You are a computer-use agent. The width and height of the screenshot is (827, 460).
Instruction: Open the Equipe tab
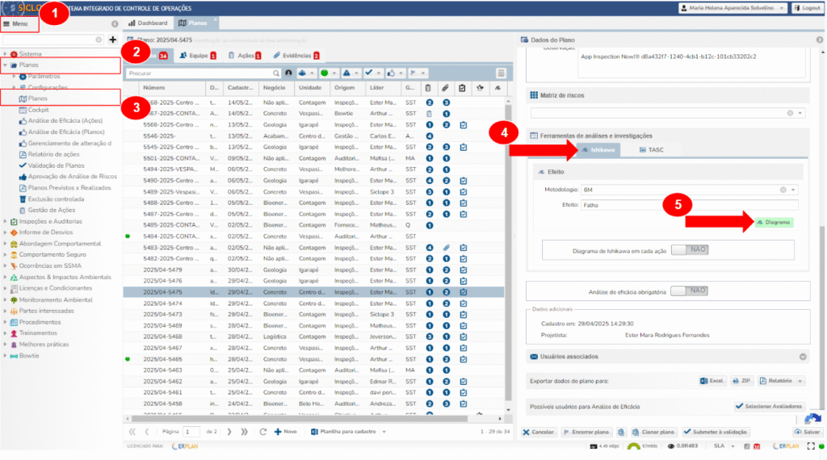198,56
